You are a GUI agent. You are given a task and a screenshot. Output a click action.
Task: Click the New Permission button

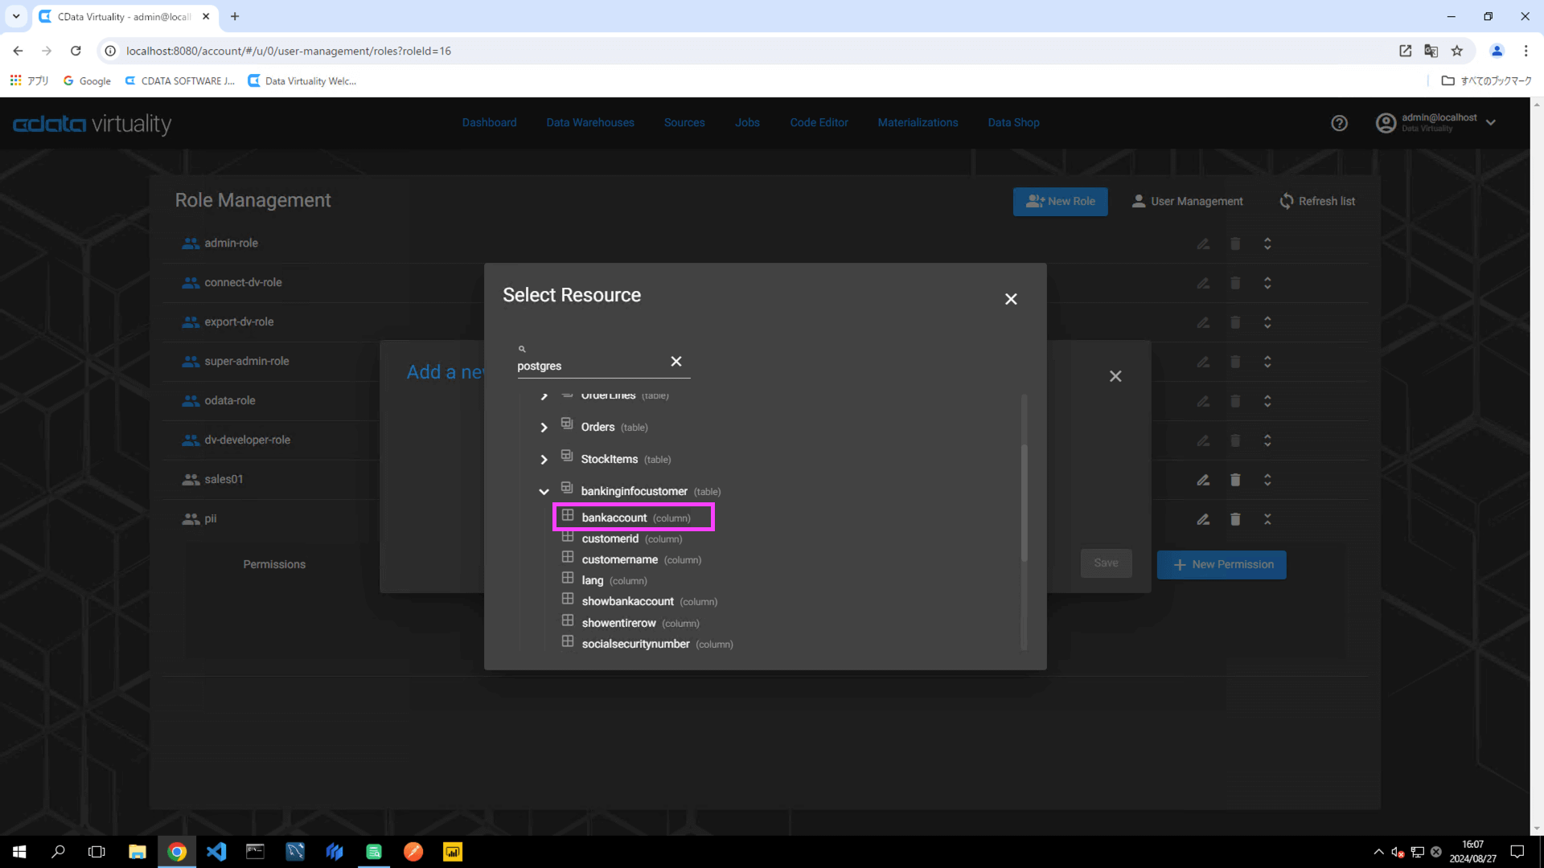pyautogui.click(x=1222, y=565)
